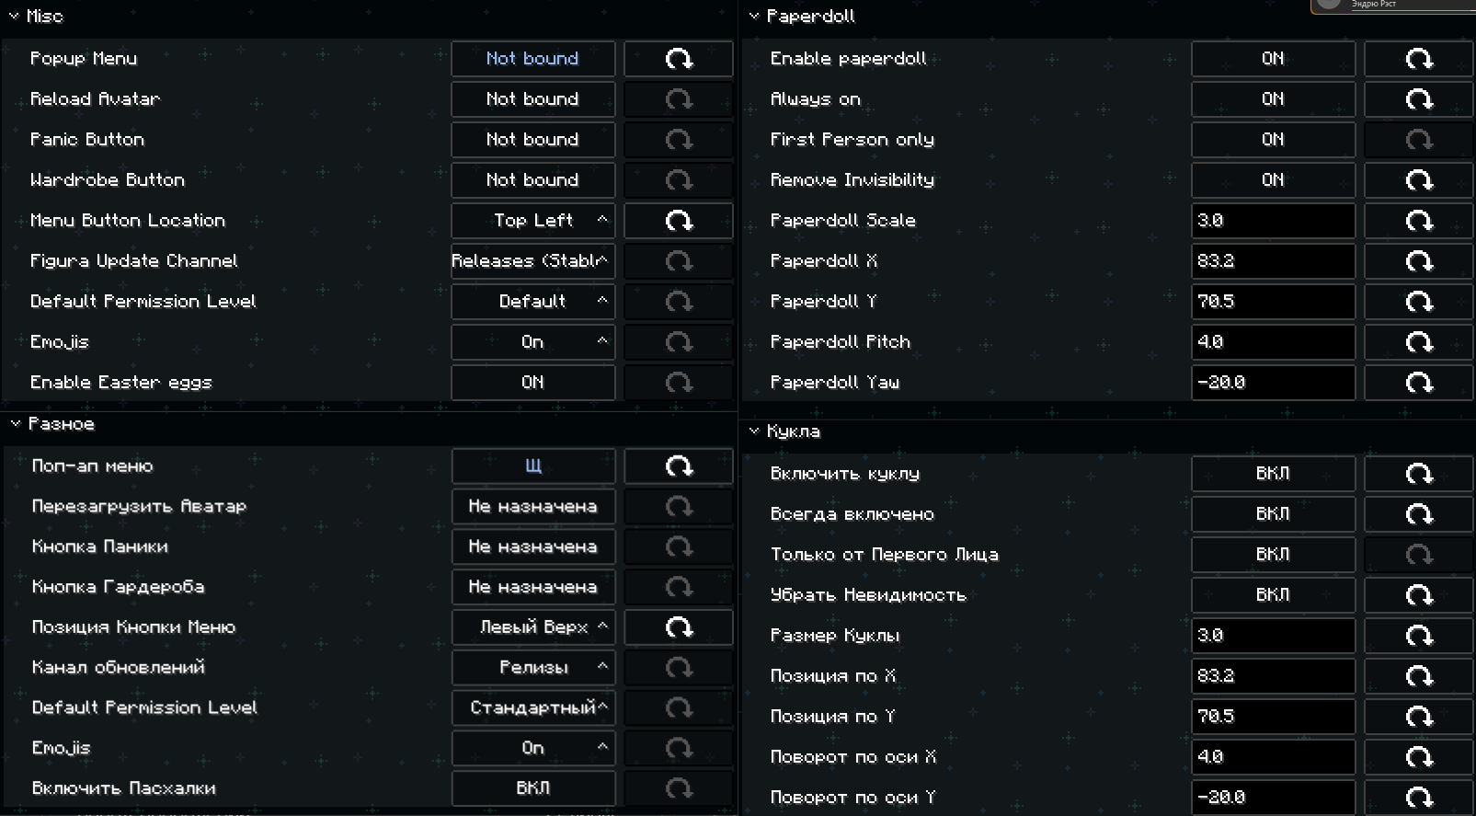Open the Канал обновлений dropdown

[533, 668]
